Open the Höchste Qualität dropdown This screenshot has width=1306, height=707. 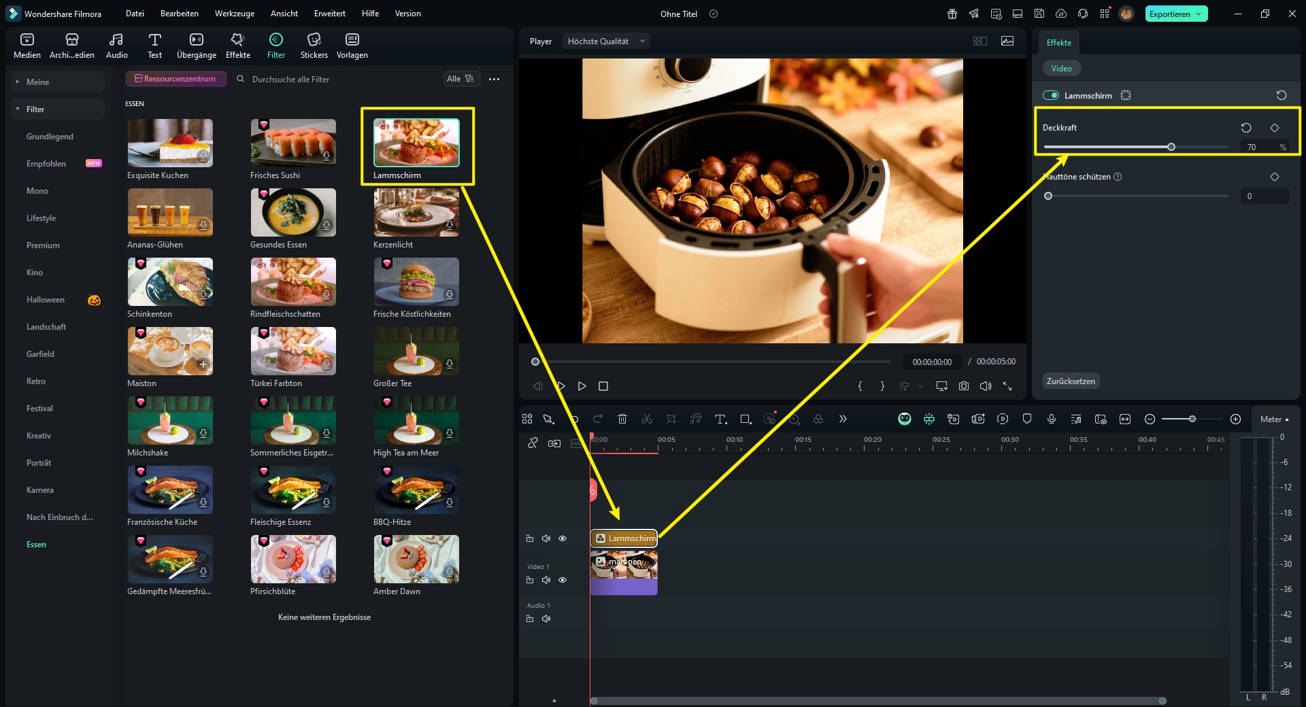tap(605, 41)
